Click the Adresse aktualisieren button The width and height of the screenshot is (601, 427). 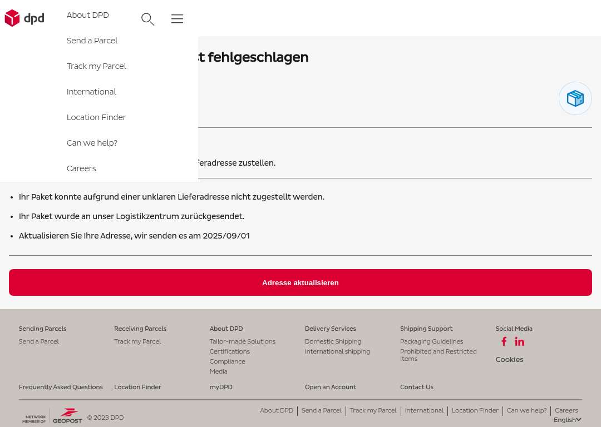coord(300,282)
